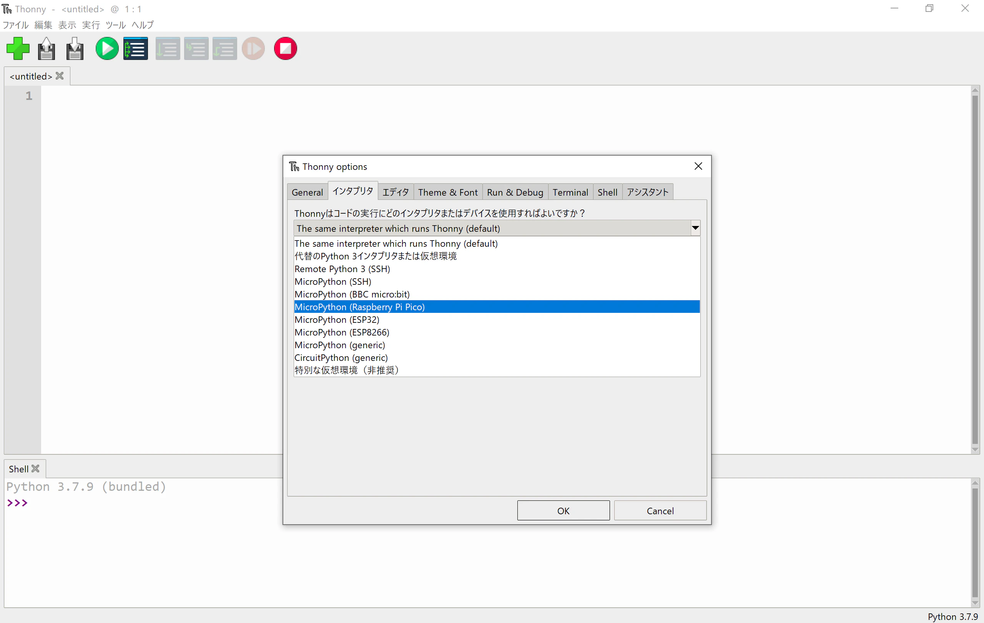
Task: Run current script with green play button
Action: (x=107, y=48)
